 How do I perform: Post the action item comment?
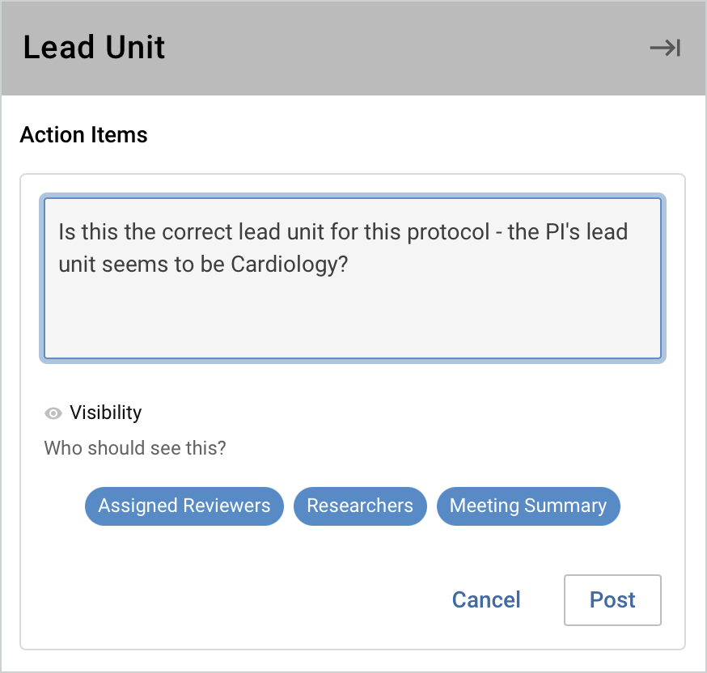(612, 600)
